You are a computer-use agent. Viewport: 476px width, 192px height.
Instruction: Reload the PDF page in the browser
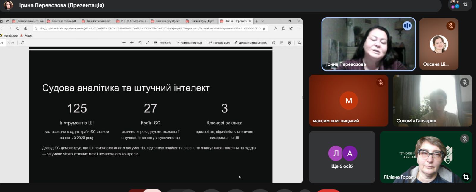pyautogui.click(x=18, y=28)
